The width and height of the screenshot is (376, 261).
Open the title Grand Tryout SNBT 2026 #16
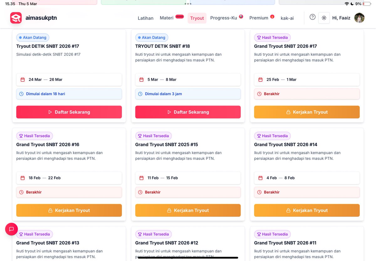[48, 145]
